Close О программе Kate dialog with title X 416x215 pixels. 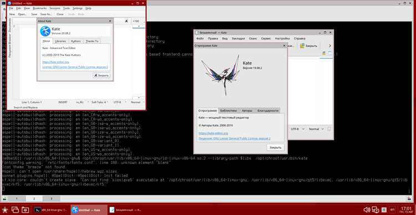point(284,46)
